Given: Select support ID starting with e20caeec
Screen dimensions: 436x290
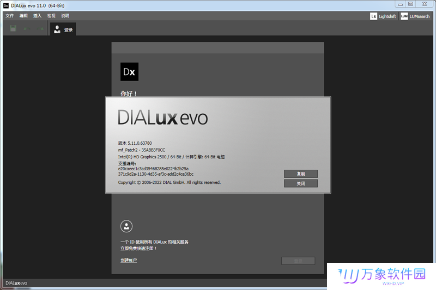Looking at the screenshot, I should pos(153,169).
